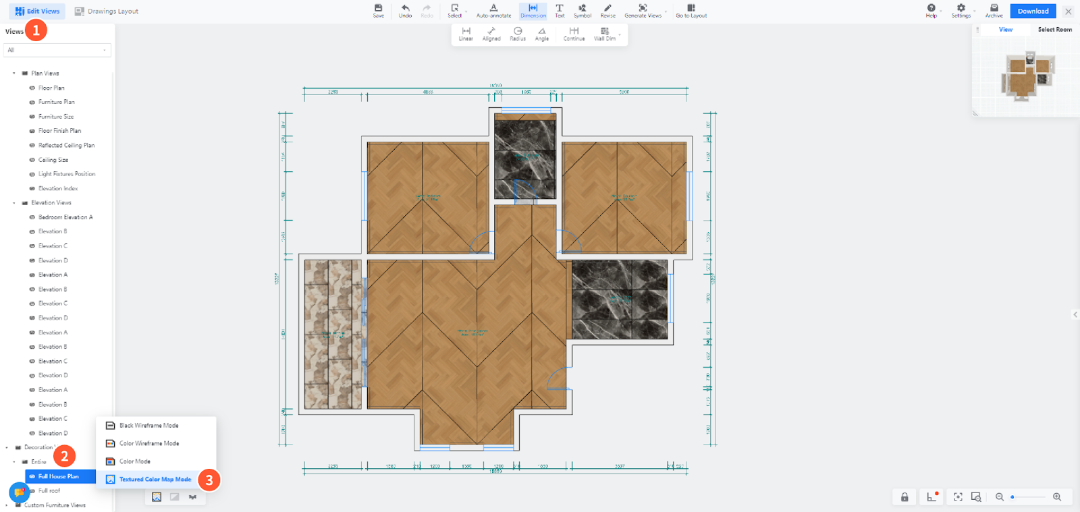The image size is (1080, 512).
Task: Switch to the Drawings Layout tab
Action: [x=107, y=11]
